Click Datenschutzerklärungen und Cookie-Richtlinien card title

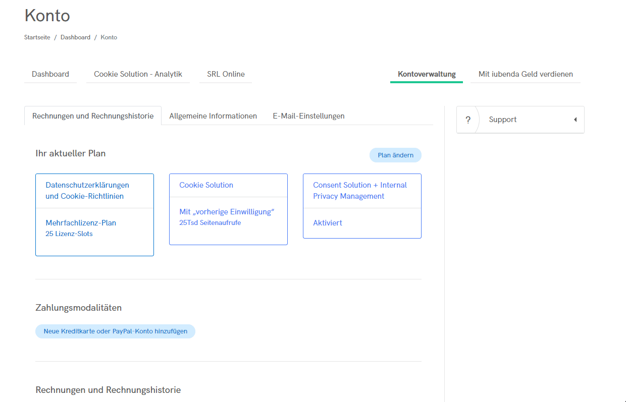[87, 191]
